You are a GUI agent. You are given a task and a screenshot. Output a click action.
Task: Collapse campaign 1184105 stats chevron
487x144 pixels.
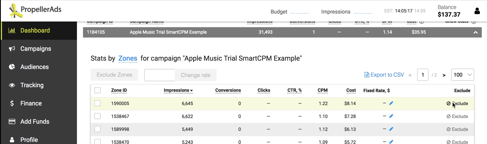tap(476, 32)
